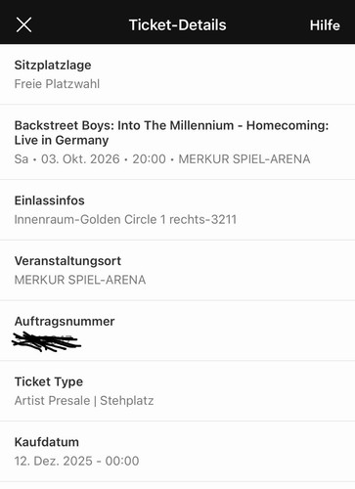This screenshot has width=355, height=489.
Task: Tap the purchase date 12. Dez. 2025
Action: click(x=54, y=461)
